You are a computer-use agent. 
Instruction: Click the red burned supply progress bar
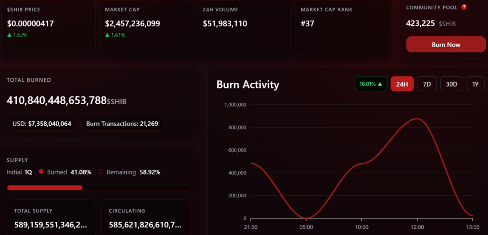click(x=45, y=188)
